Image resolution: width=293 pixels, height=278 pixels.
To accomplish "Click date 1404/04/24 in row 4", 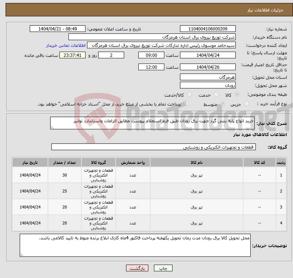I will tap(30, 223).
